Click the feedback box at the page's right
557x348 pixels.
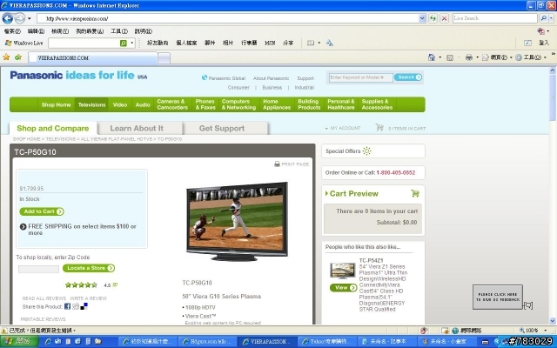click(497, 297)
